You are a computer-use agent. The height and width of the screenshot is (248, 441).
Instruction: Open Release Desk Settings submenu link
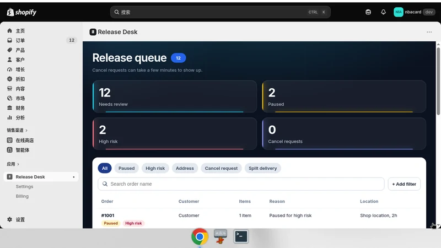tap(24, 186)
